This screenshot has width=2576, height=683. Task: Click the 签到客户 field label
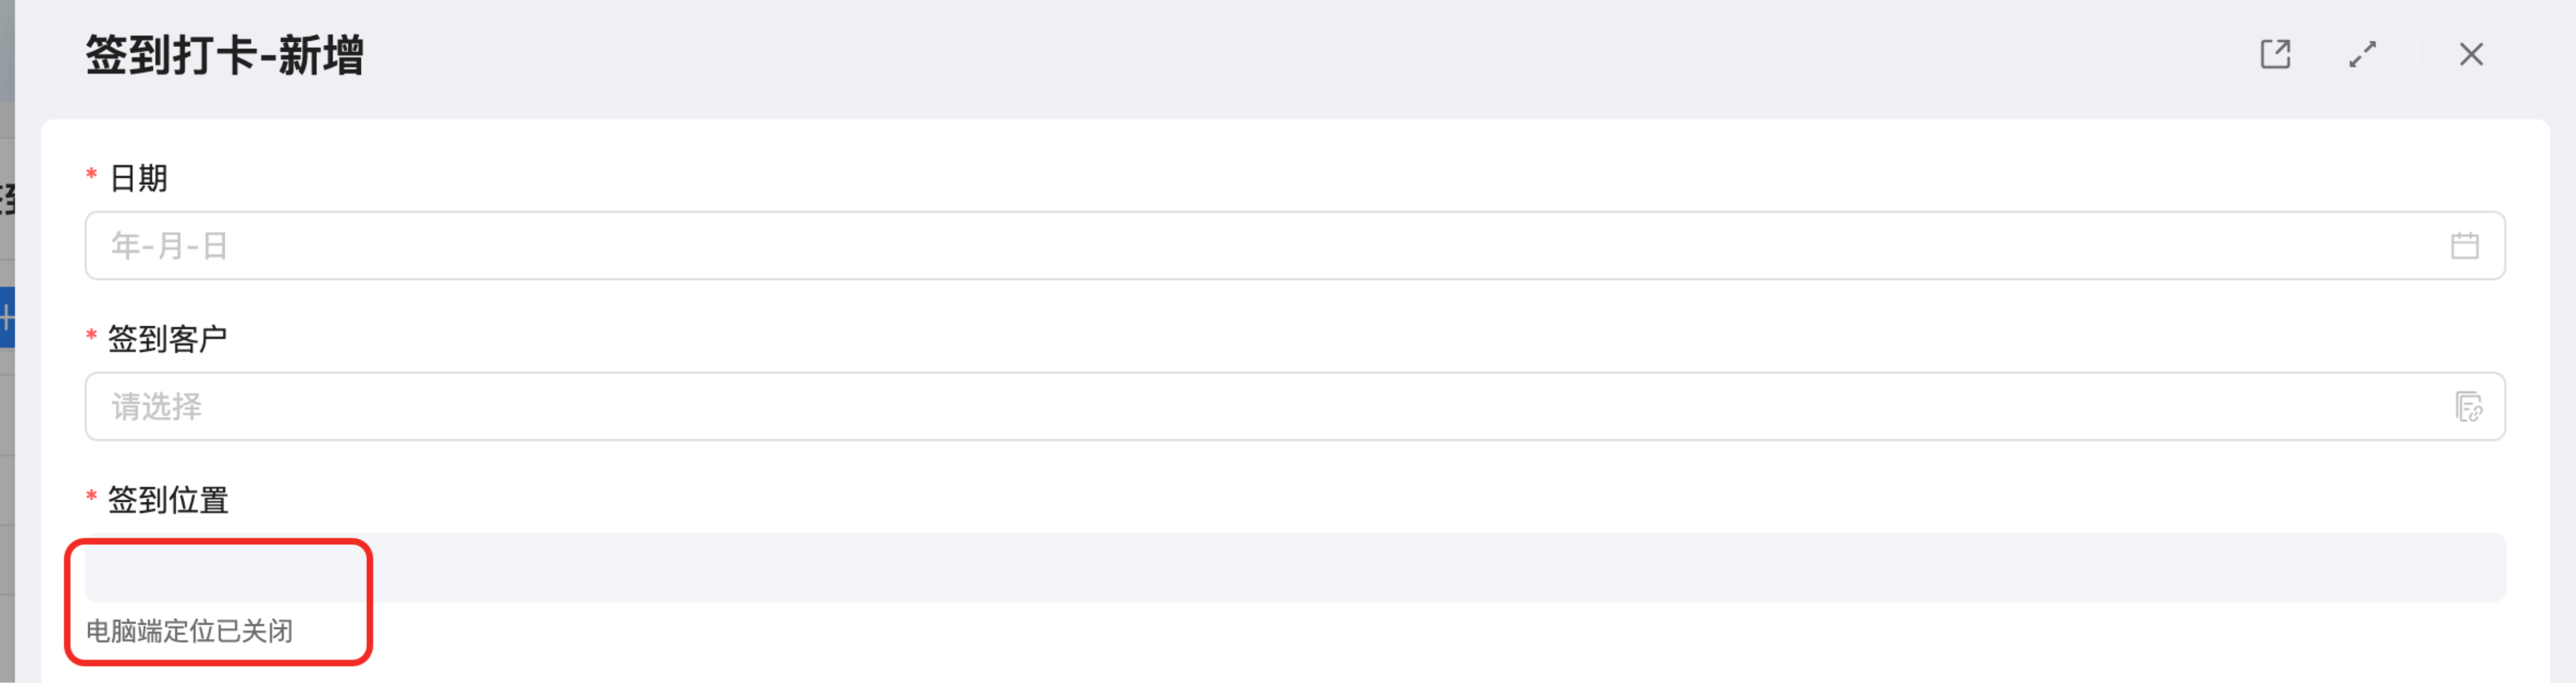coord(167,338)
